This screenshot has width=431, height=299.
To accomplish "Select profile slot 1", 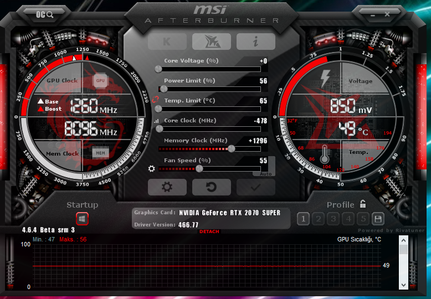I will pos(303,219).
